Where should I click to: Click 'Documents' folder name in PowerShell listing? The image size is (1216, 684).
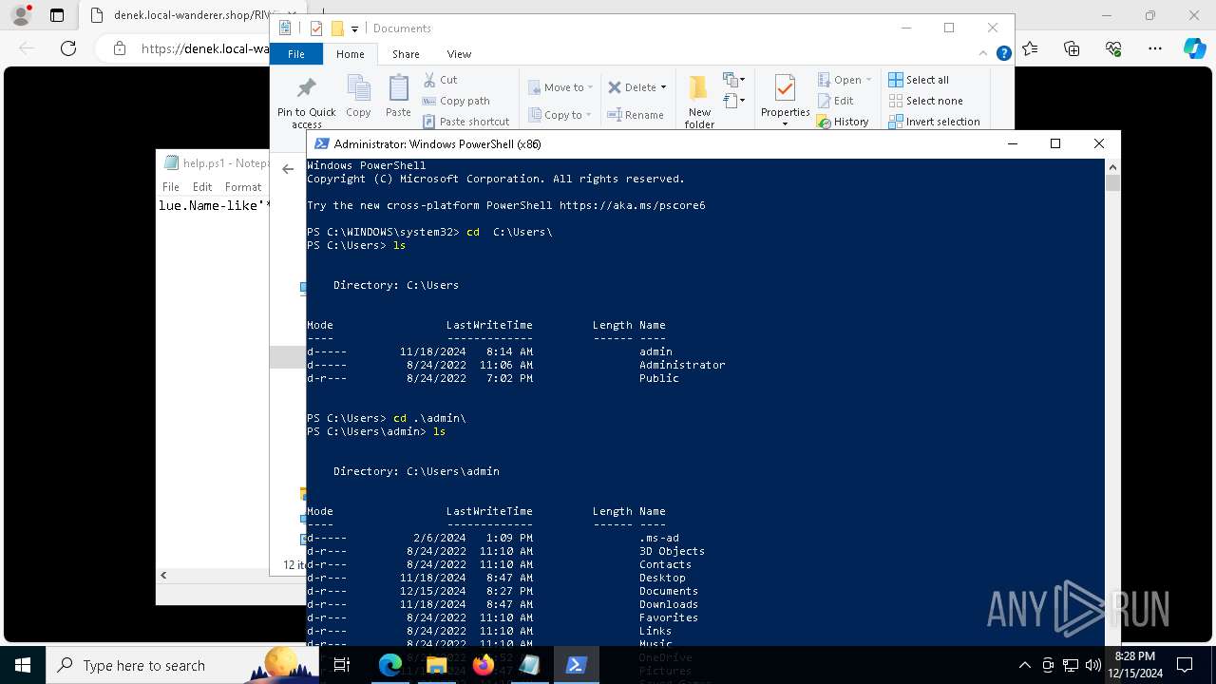pyautogui.click(x=669, y=591)
